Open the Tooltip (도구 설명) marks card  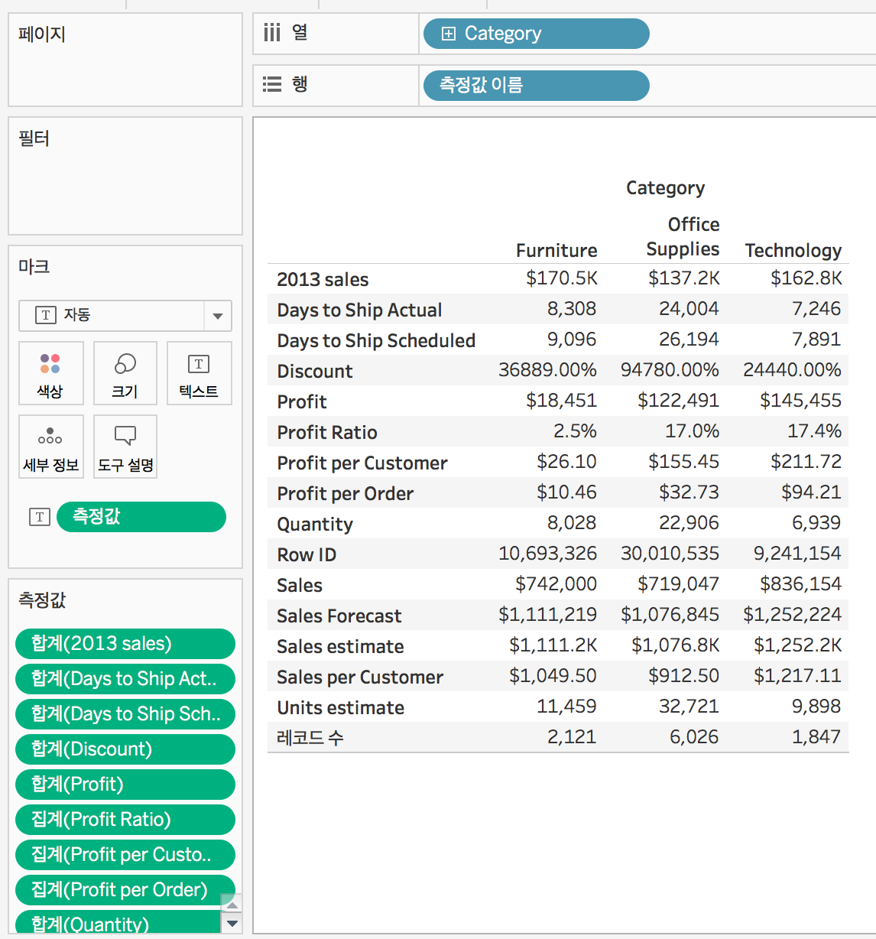(x=125, y=447)
